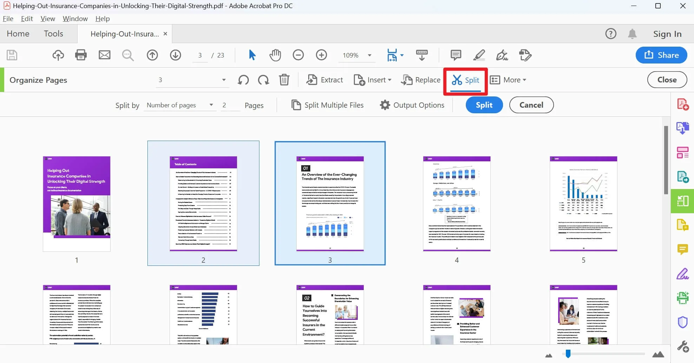Delete selected pages with trash icon

pos(284,80)
